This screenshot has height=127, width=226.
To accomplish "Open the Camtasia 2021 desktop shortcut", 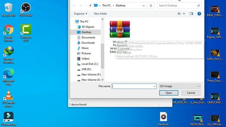I will pos(26,33).
